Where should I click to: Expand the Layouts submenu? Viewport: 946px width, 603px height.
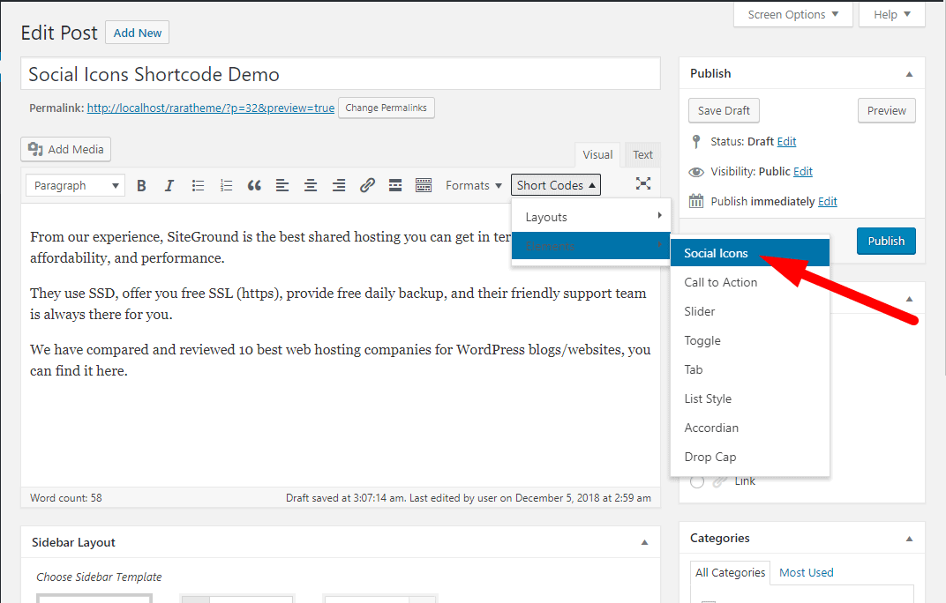click(590, 217)
